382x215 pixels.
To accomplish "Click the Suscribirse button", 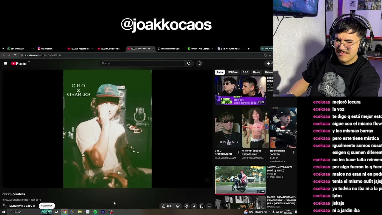I will (x=47, y=206).
